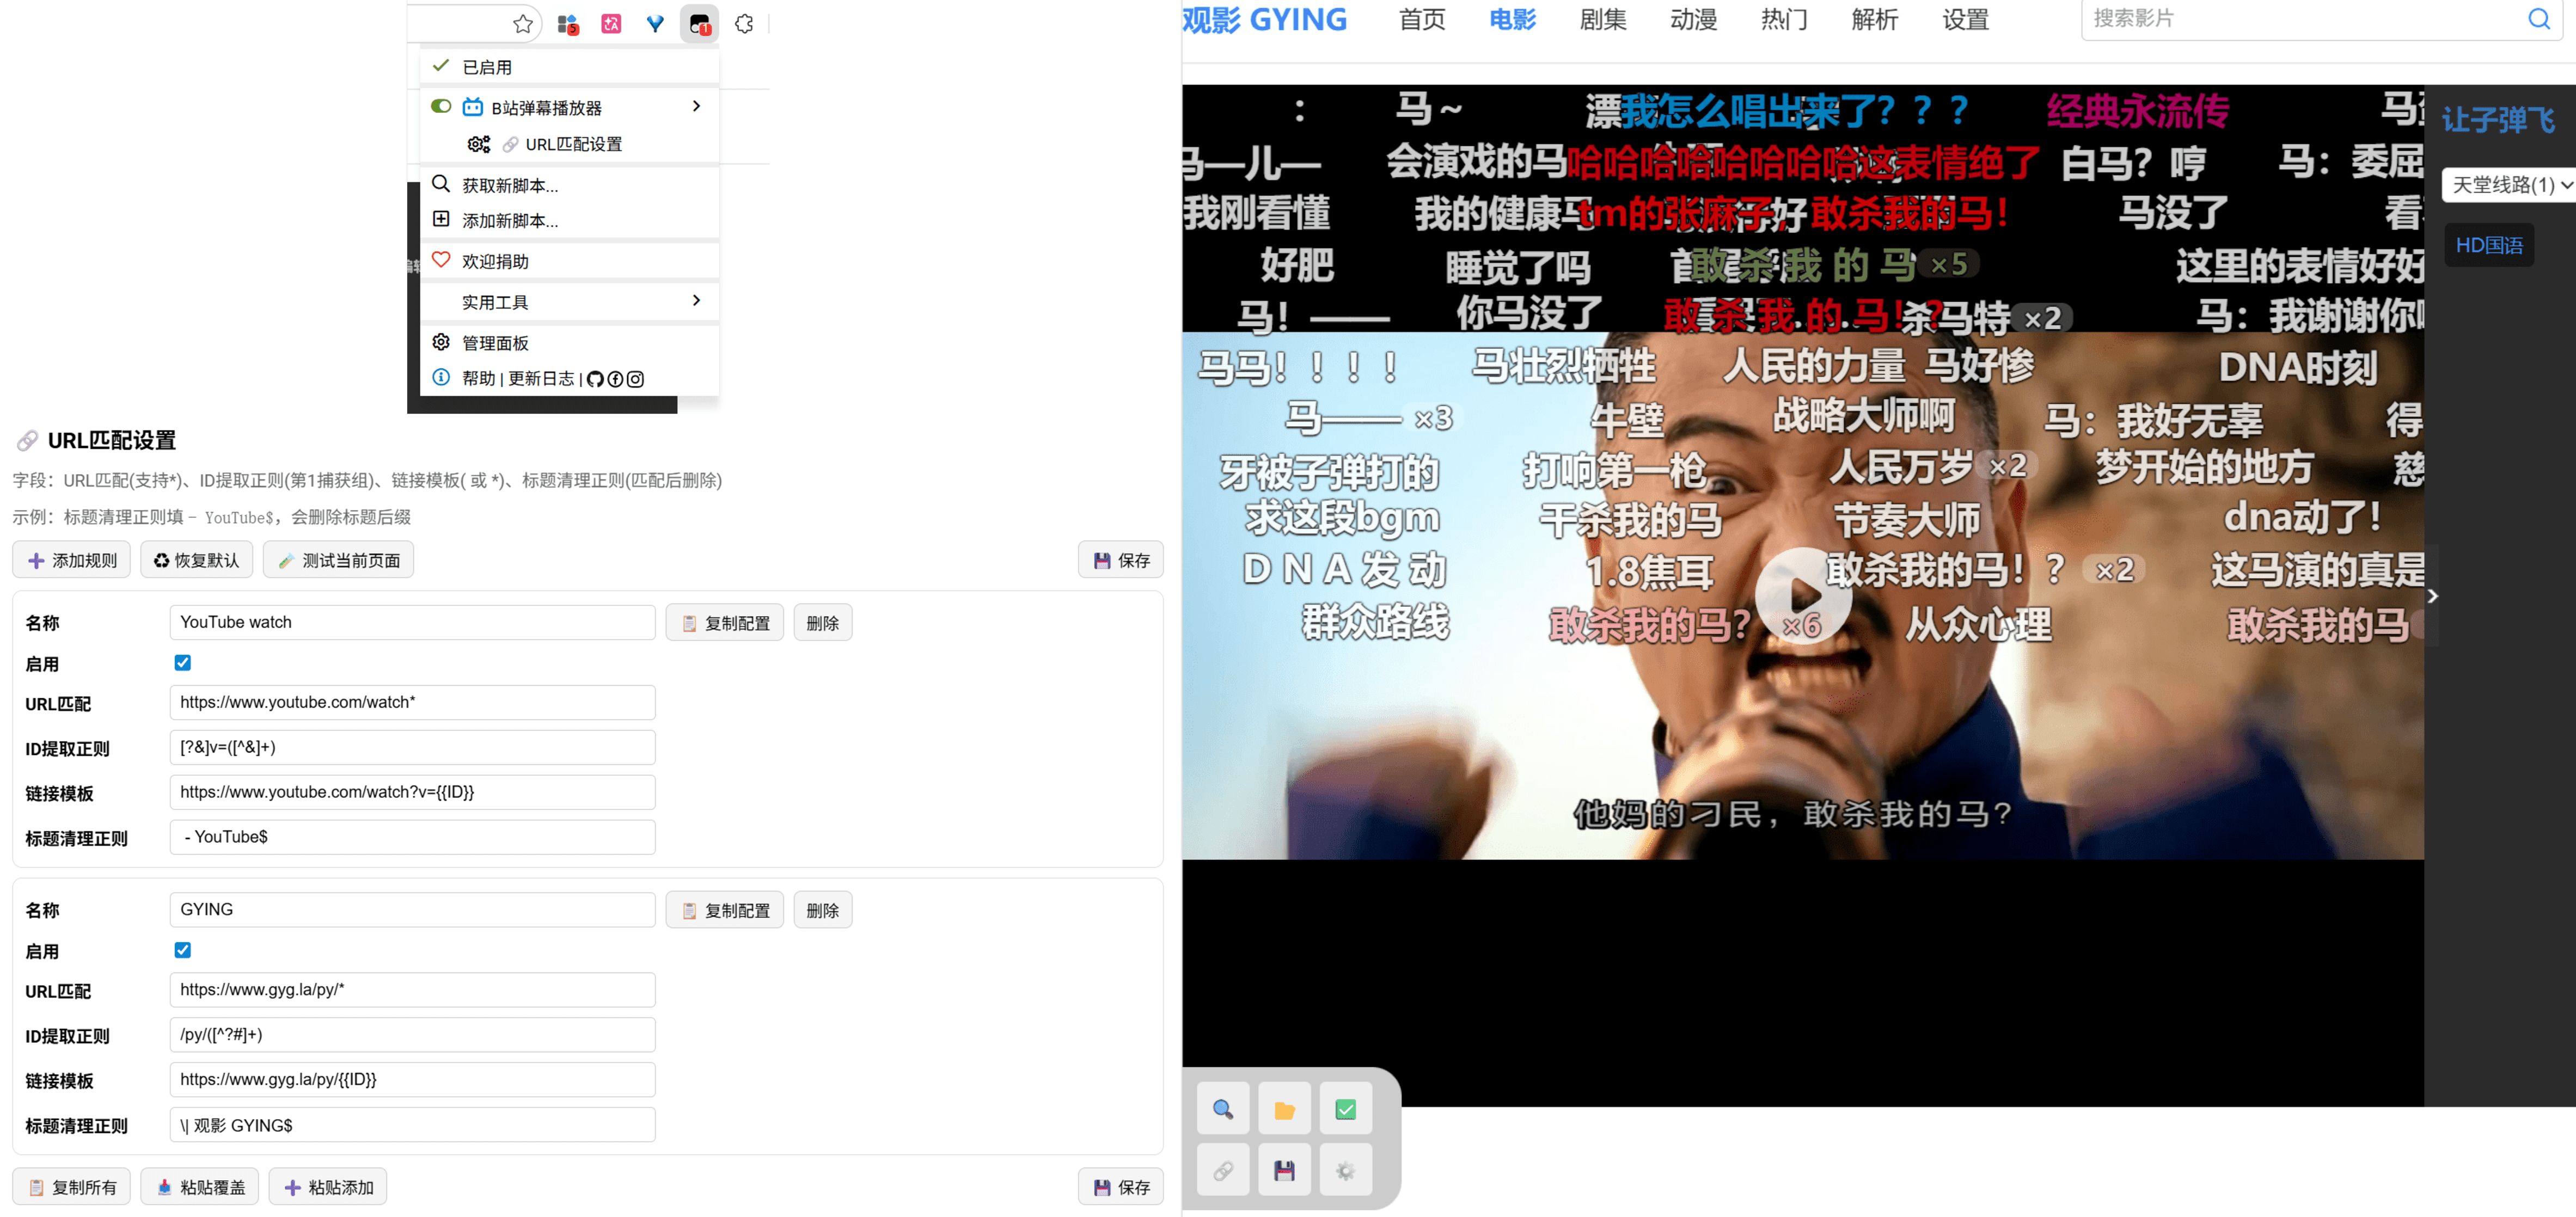Click the 添加规则 button
This screenshot has width=2576, height=1217.
[x=72, y=560]
